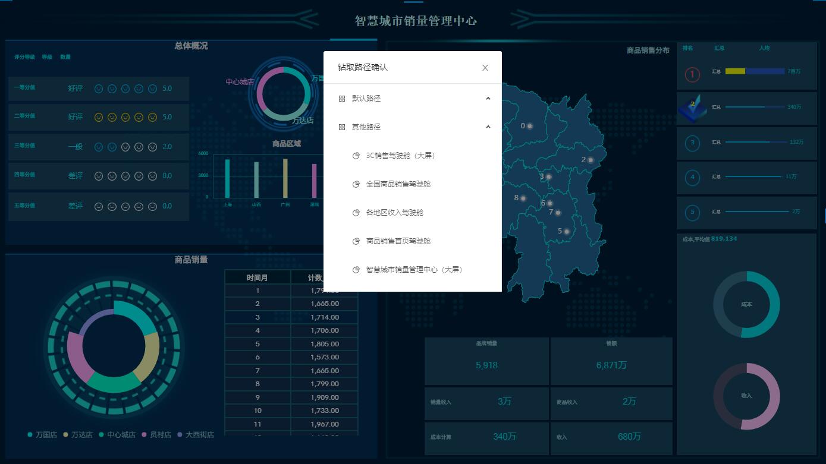
Task: Click the 收入 donut chart
Action: (x=746, y=396)
